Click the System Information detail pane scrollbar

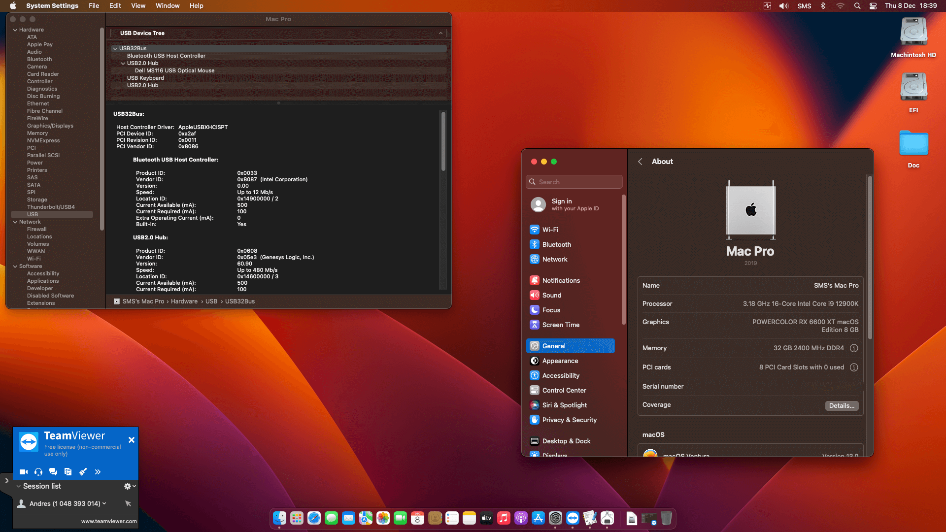click(443, 142)
